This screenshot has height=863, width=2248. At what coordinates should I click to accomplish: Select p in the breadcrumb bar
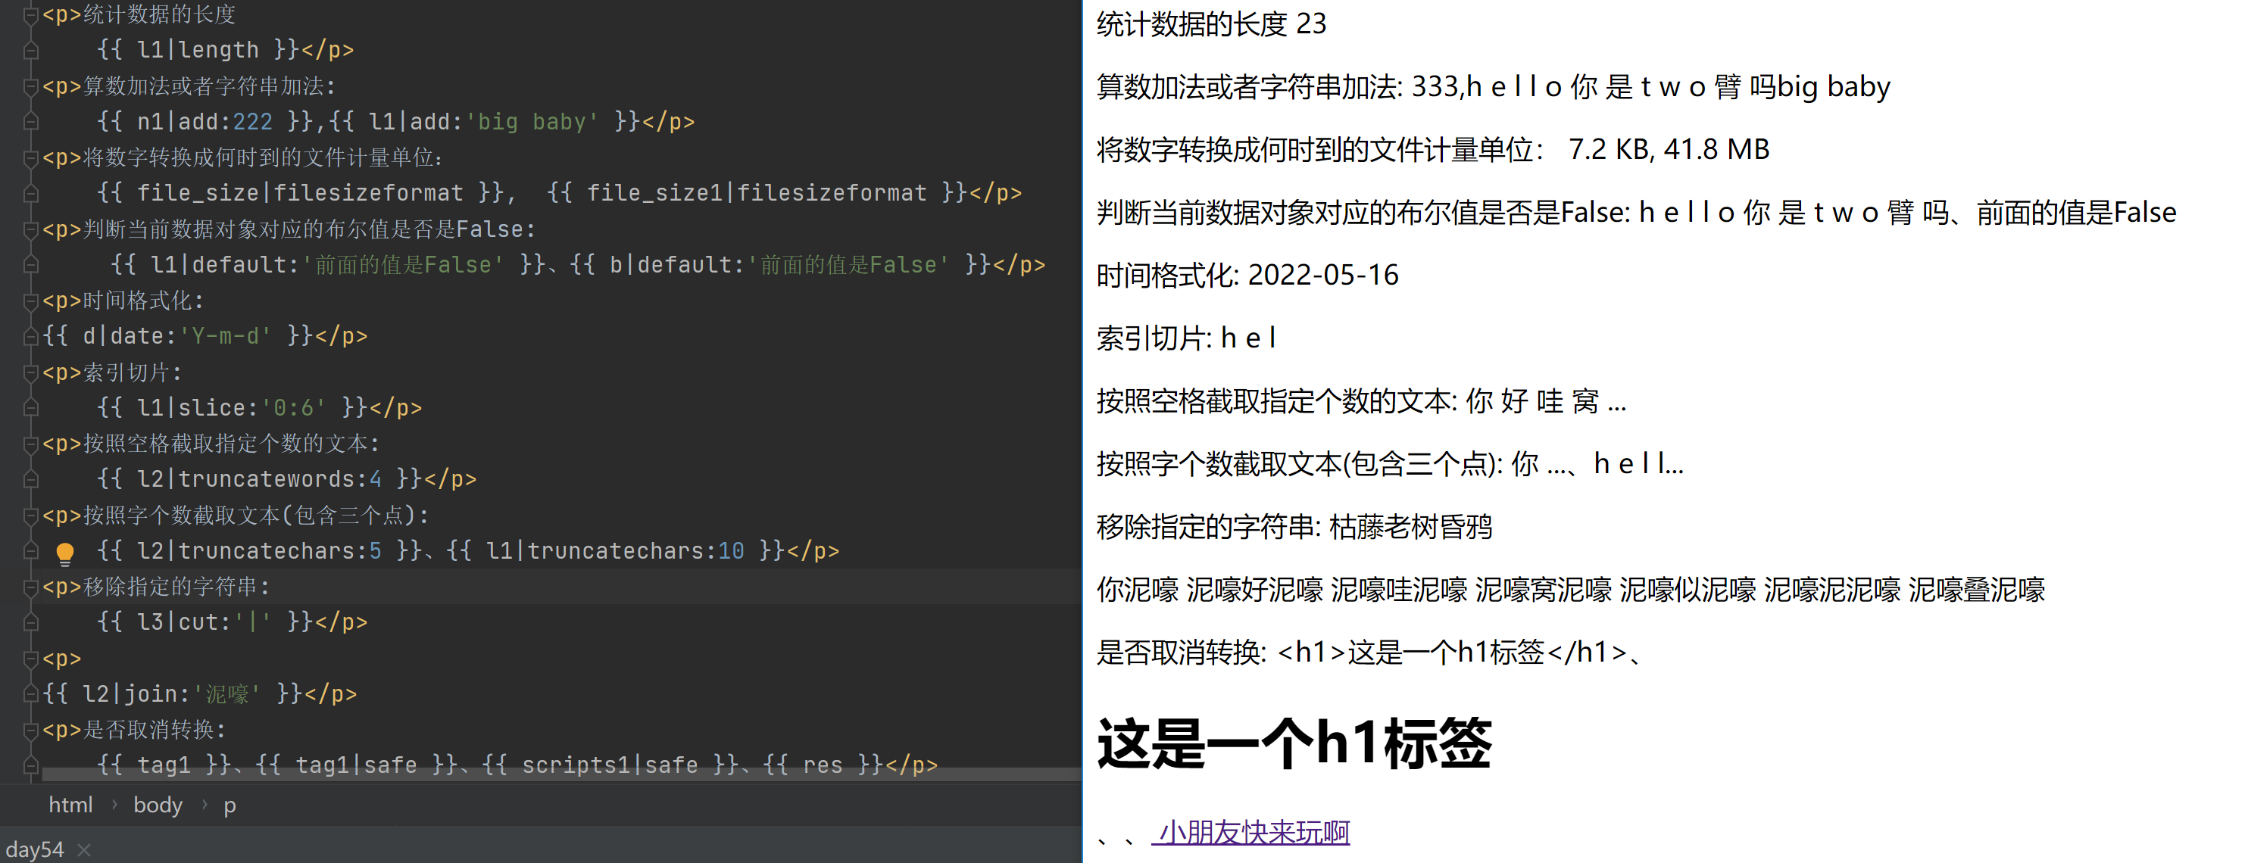[x=229, y=805]
